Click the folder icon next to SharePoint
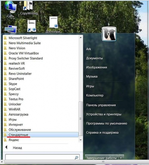Screen dimensions: 149x165 click(x=5, y=79)
